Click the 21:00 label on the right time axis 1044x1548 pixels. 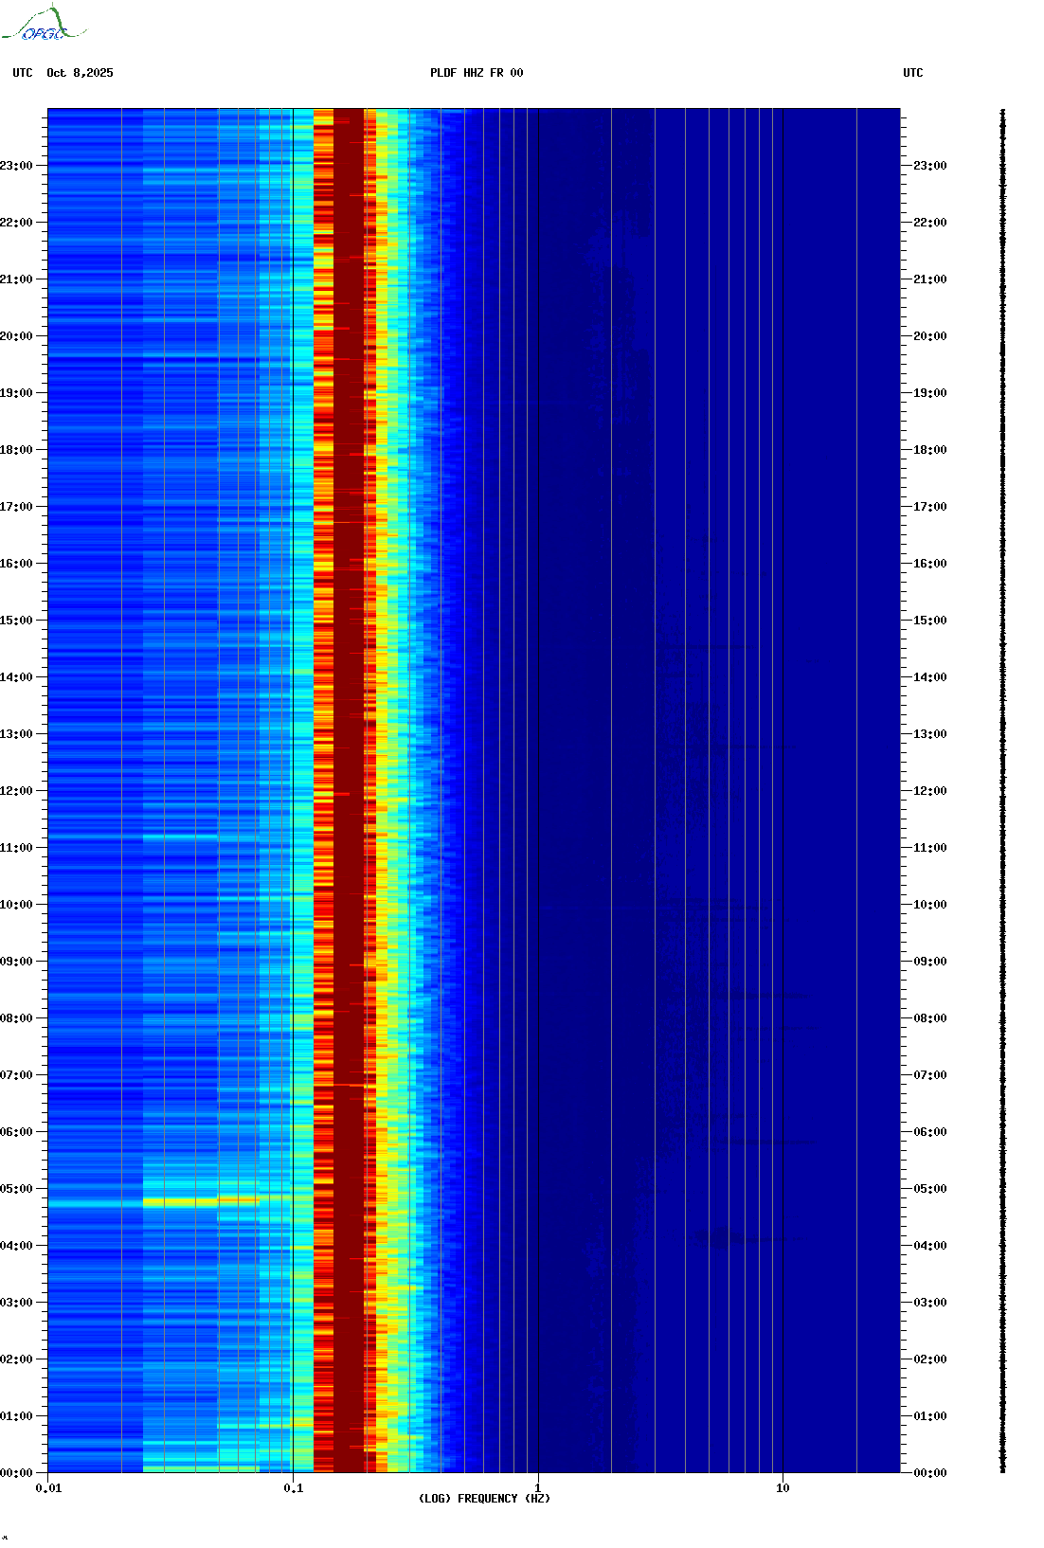pos(930,279)
